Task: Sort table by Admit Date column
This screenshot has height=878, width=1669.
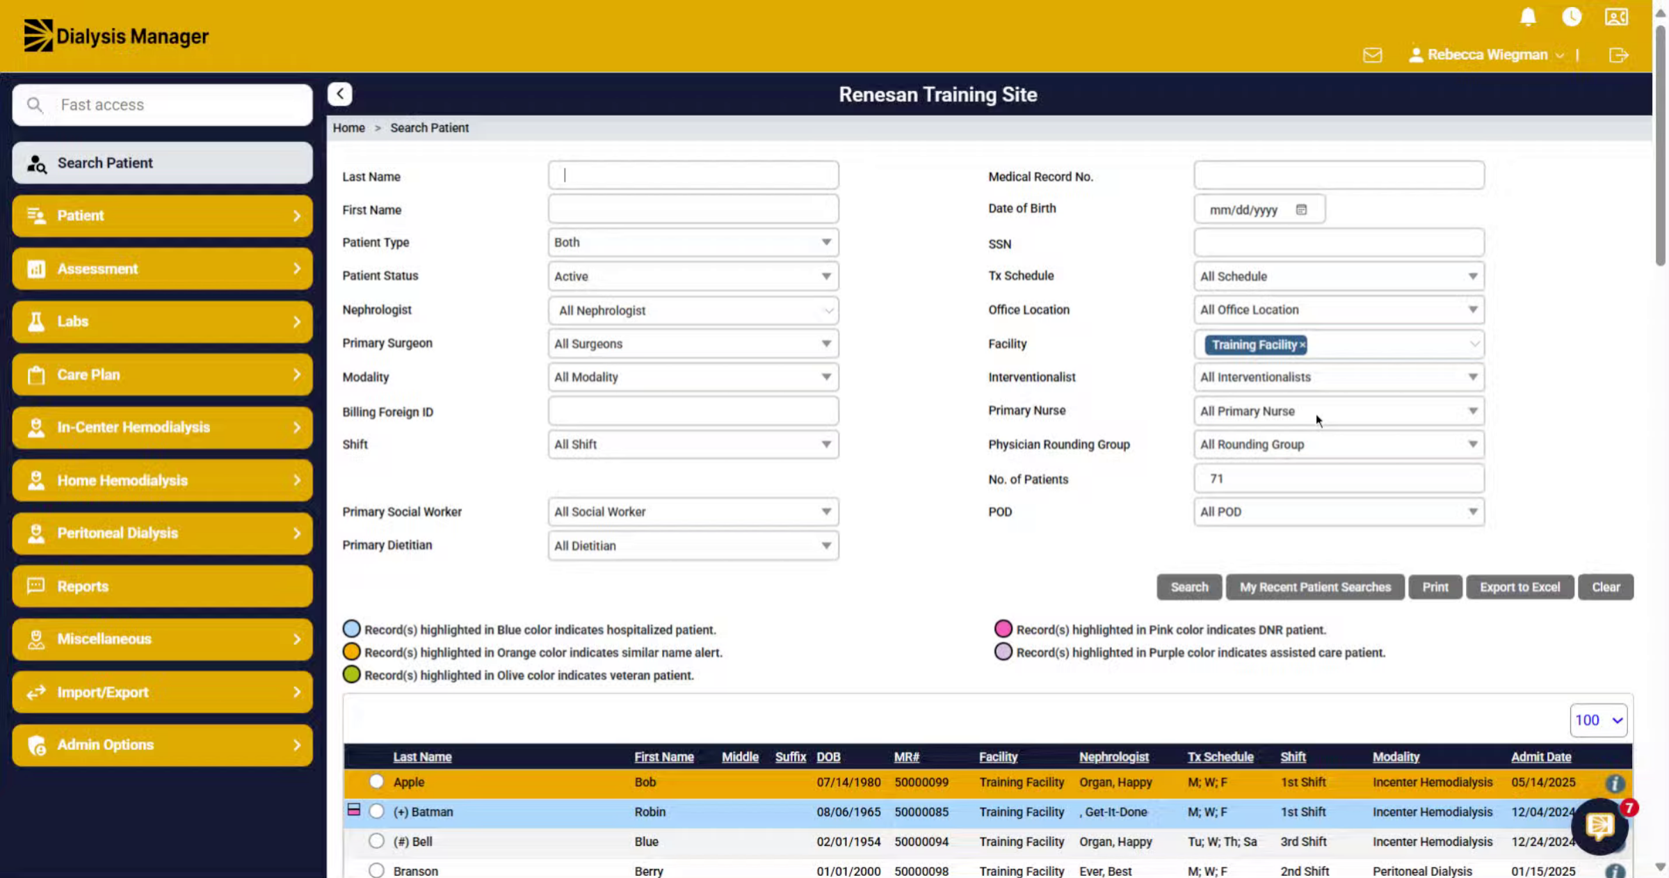Action: 1541,757
